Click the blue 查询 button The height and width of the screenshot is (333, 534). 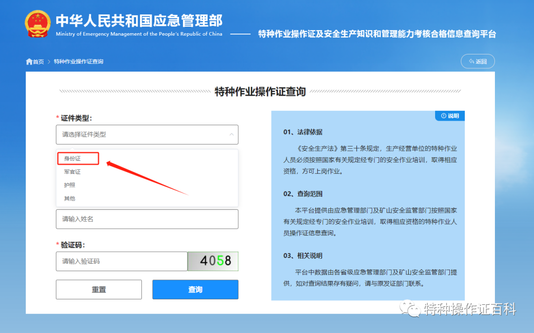tap(195, 290)
